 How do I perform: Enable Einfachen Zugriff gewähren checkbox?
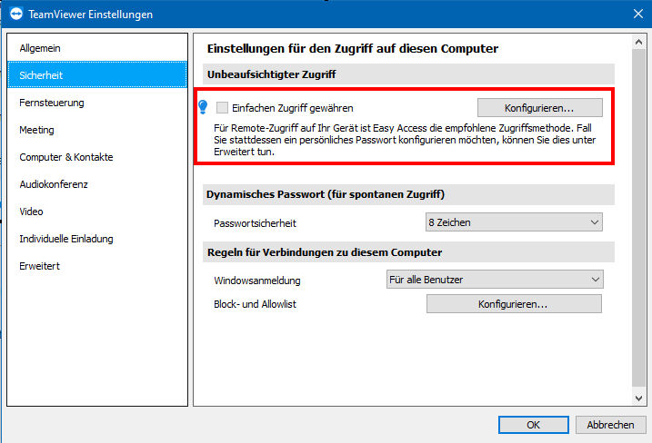pyautogui.click(x=222, y=108)
